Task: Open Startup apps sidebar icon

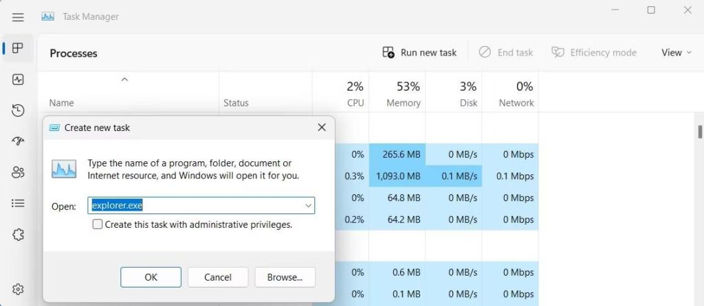Action: pyautogui.click(x=19, y=141)
